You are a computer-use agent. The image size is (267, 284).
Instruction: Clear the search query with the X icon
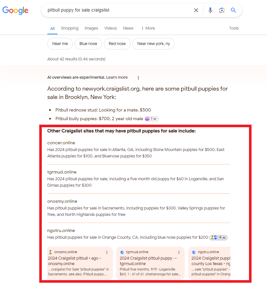196,10
